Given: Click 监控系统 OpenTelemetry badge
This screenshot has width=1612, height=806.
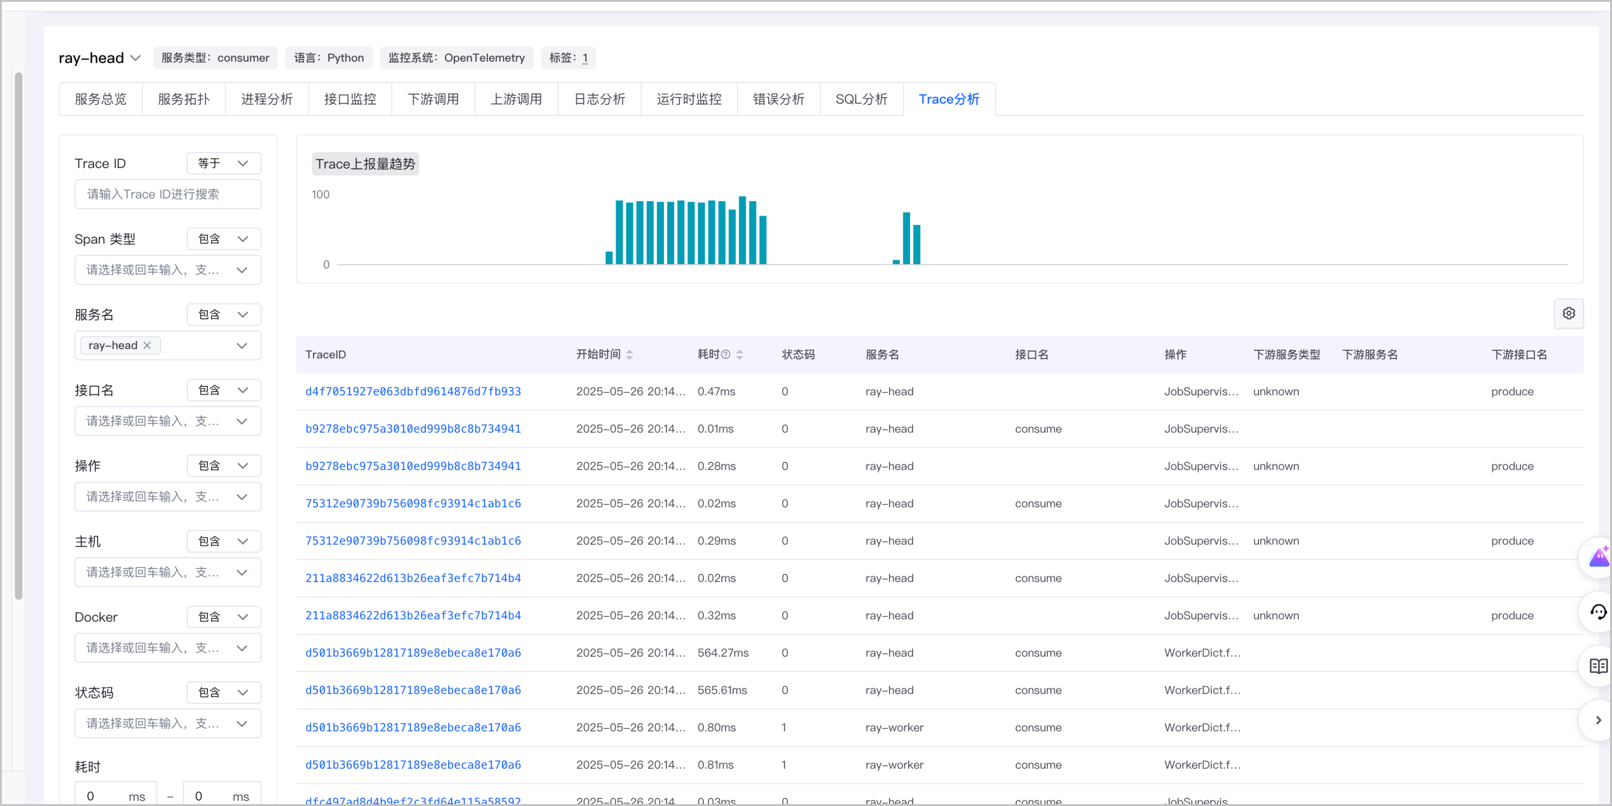Looking at the screenshot, I should tap(457, 58).
